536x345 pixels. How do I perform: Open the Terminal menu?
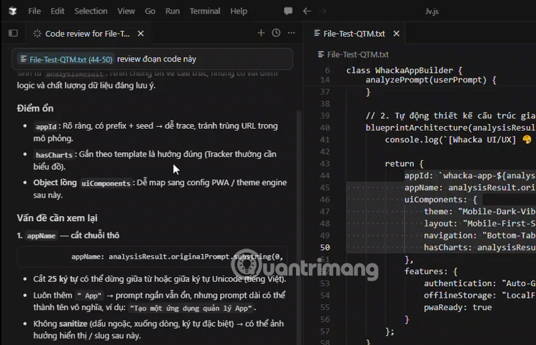coord(205,11)
